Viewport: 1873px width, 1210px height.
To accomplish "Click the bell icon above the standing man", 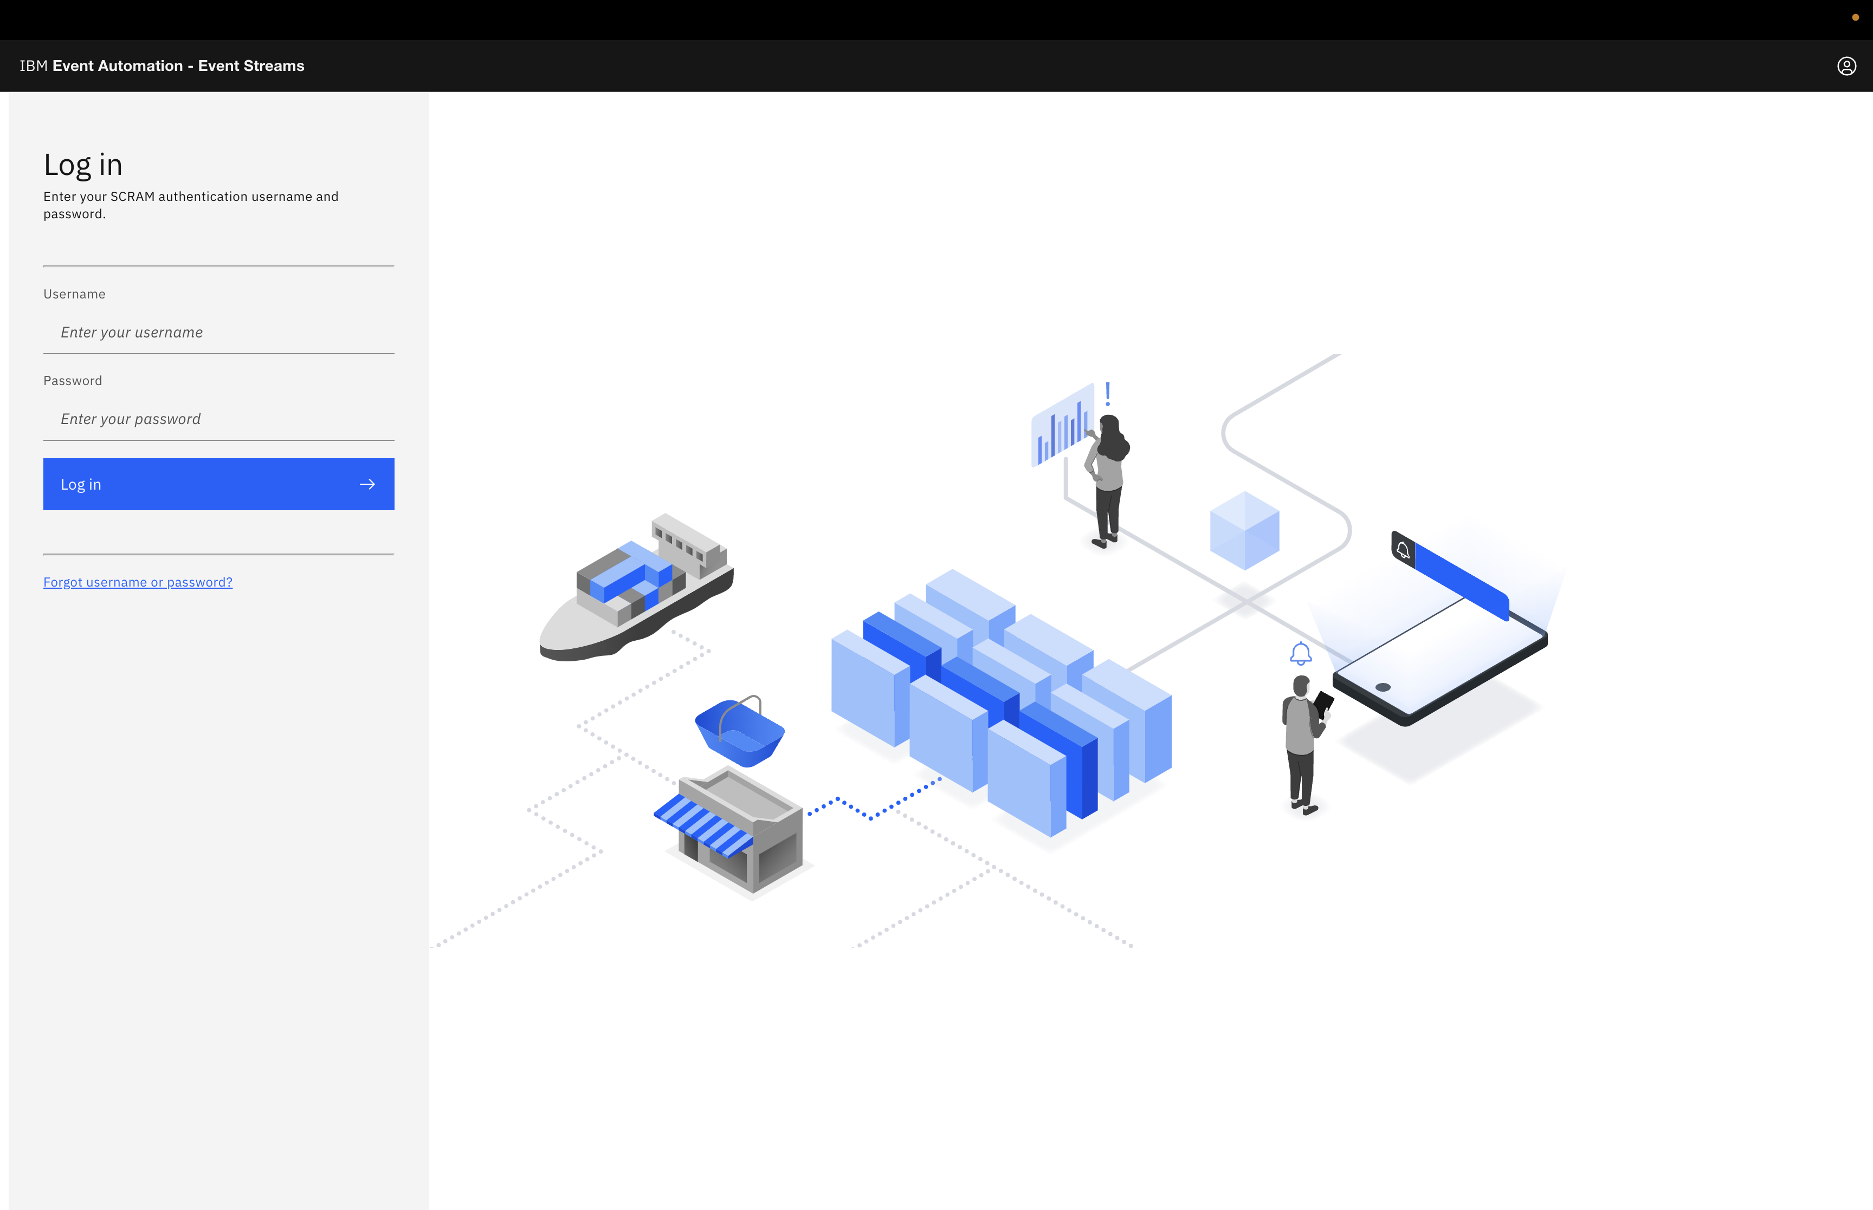I will tap(1301, 653).
